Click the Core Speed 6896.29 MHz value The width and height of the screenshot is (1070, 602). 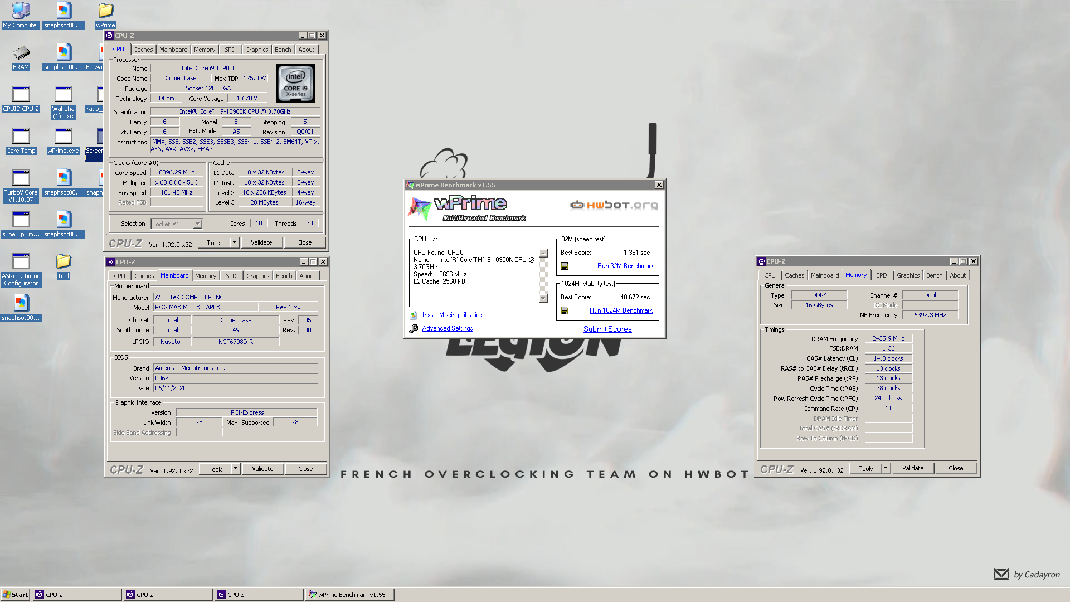pyautogui.click(x=177, y=173)
